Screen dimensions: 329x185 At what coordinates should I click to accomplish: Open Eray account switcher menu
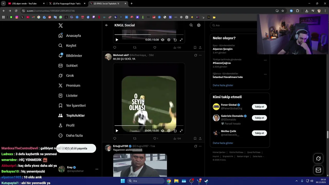(97, 169)
